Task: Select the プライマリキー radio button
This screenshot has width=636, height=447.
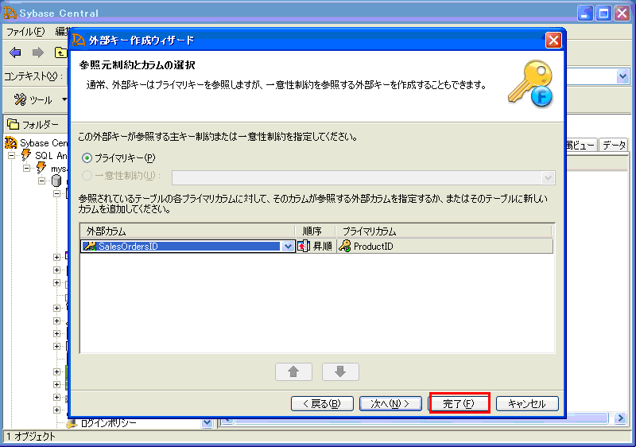Action: point(87,157)
